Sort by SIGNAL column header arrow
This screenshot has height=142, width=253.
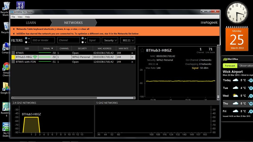[52, 49]
